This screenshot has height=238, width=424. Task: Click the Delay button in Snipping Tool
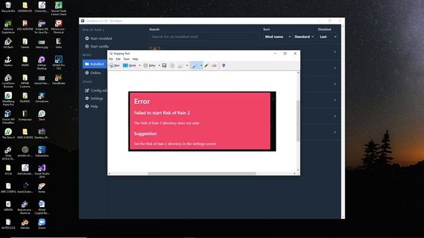pos(150,65)
